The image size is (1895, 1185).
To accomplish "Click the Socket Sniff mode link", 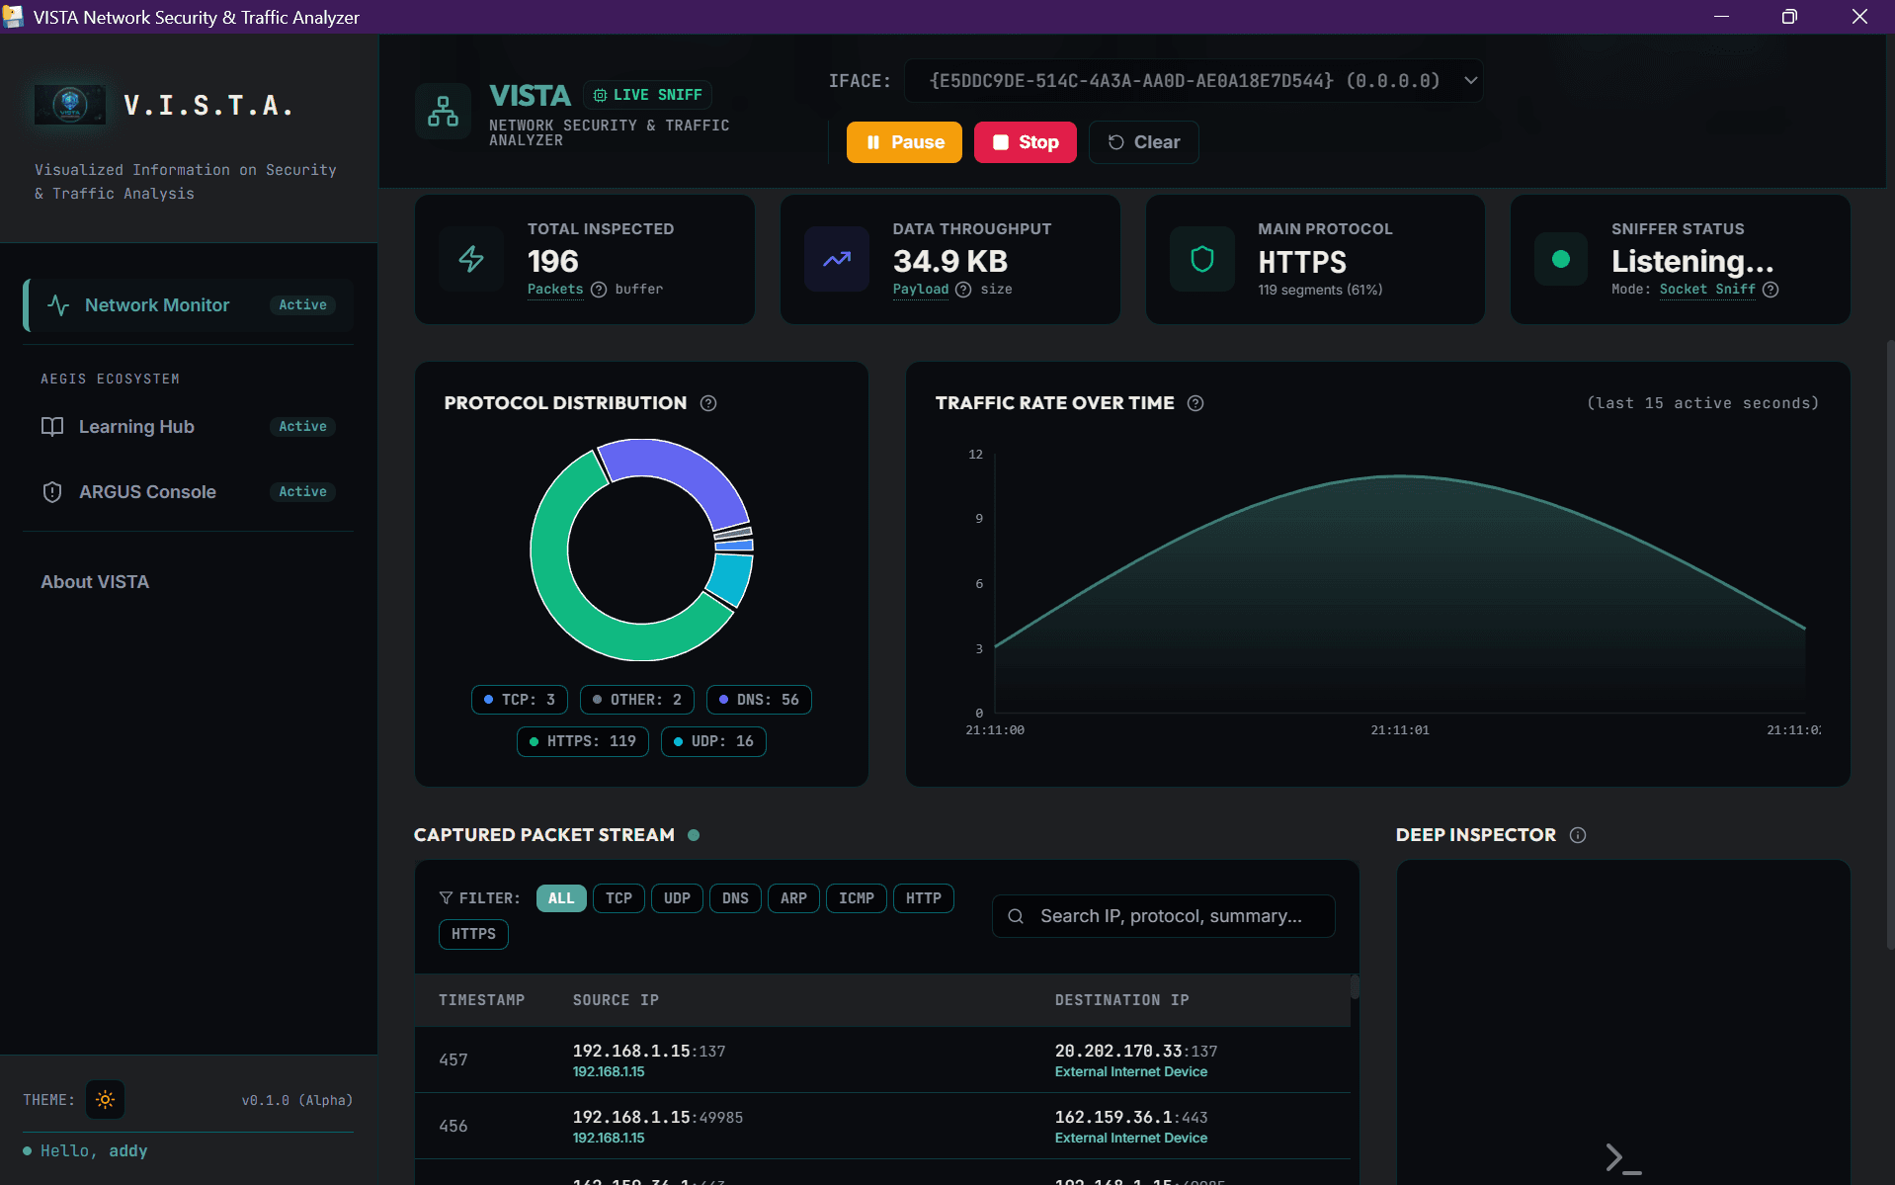I will 1707,290.
